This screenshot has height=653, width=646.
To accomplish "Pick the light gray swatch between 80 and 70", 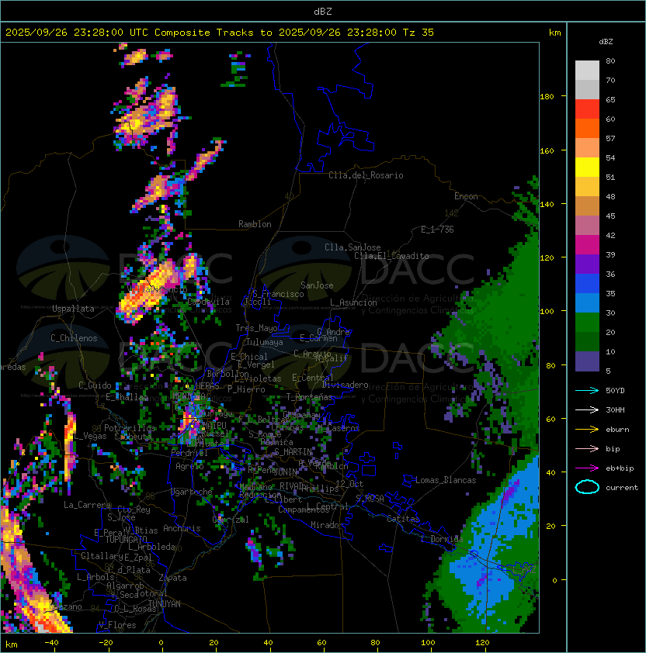I will pyautogui.click(x=587, y=71).
